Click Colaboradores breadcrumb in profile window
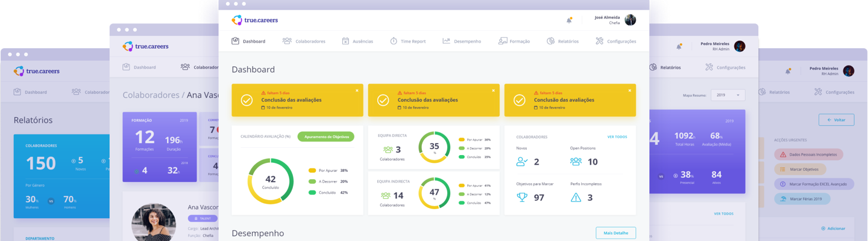 150,95
